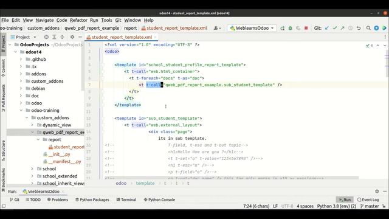Open Git history clock icon
389x219 pixels.
(351, 29)
